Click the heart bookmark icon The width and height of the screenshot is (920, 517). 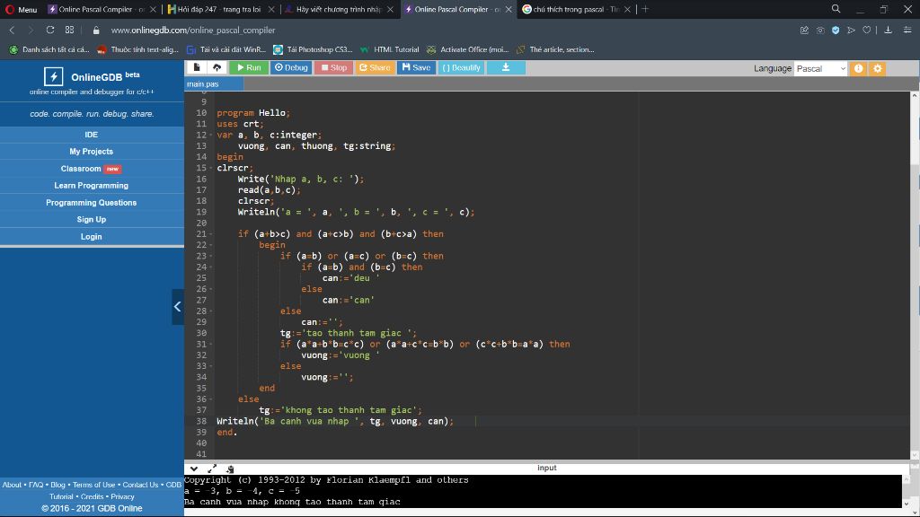[867, 30]
